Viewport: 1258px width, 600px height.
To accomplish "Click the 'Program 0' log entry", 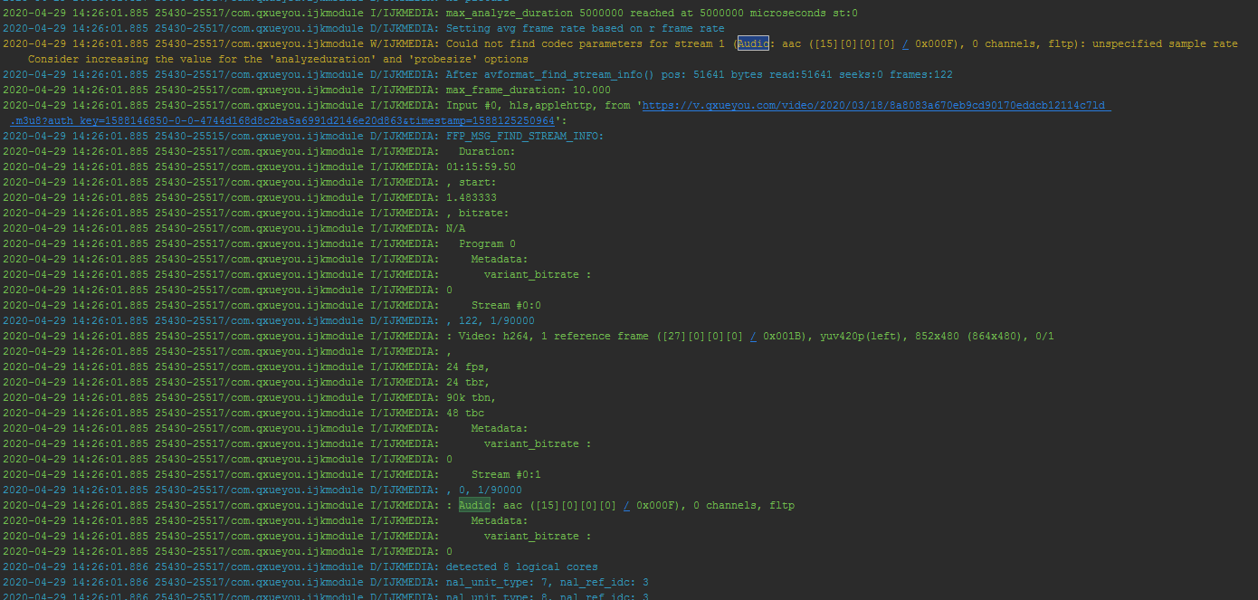I will pos(487,243).
